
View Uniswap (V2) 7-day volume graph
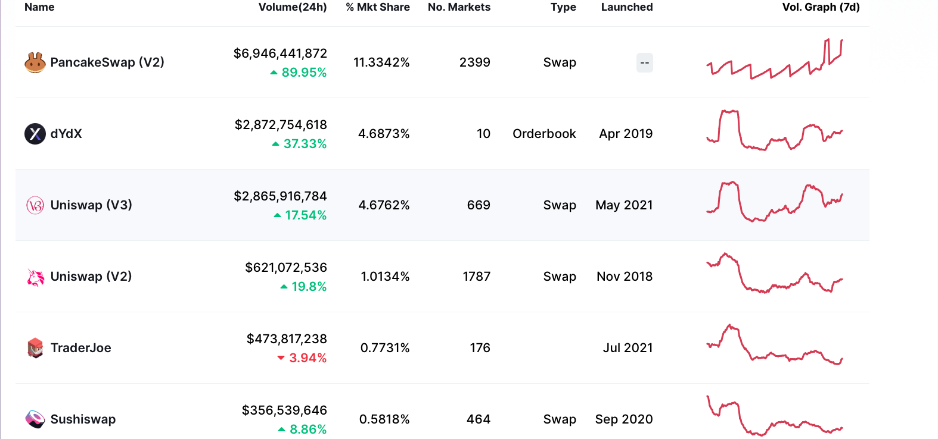[775, 273]
